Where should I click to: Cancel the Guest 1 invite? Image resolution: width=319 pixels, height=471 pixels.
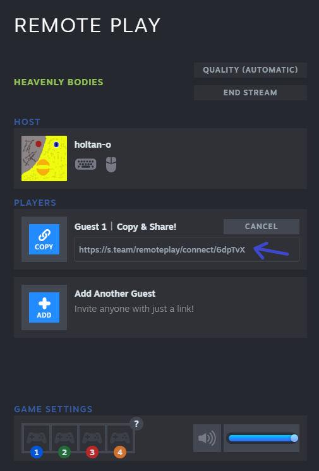(262, 227)
